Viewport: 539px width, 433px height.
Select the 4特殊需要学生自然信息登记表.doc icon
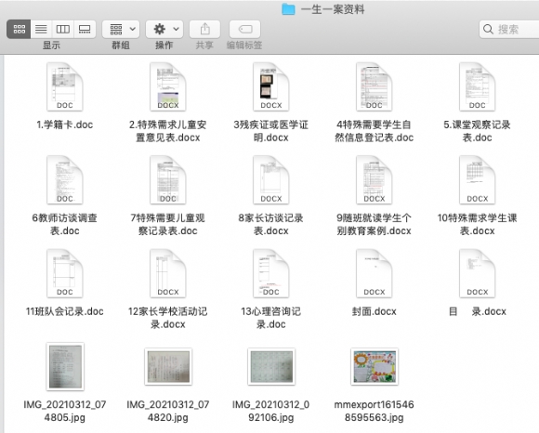[x=374, y=86]
